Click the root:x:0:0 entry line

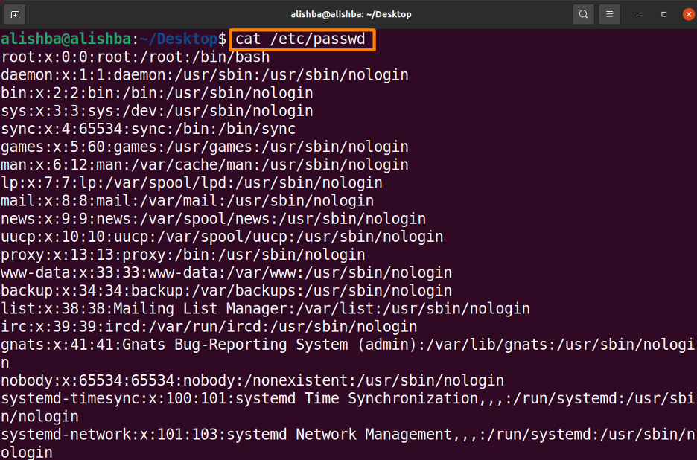point(134,56)
